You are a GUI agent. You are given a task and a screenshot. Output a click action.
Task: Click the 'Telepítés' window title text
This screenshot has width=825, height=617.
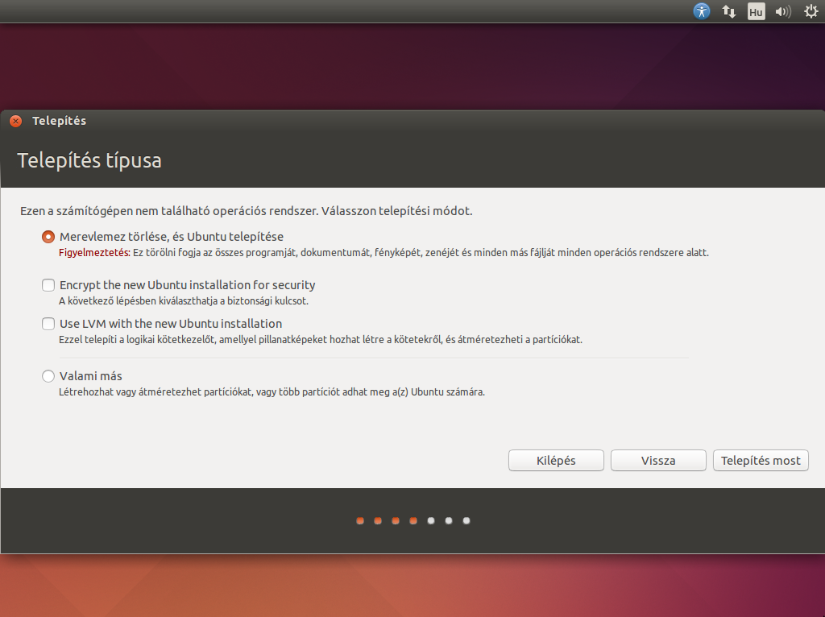point(59,121)
